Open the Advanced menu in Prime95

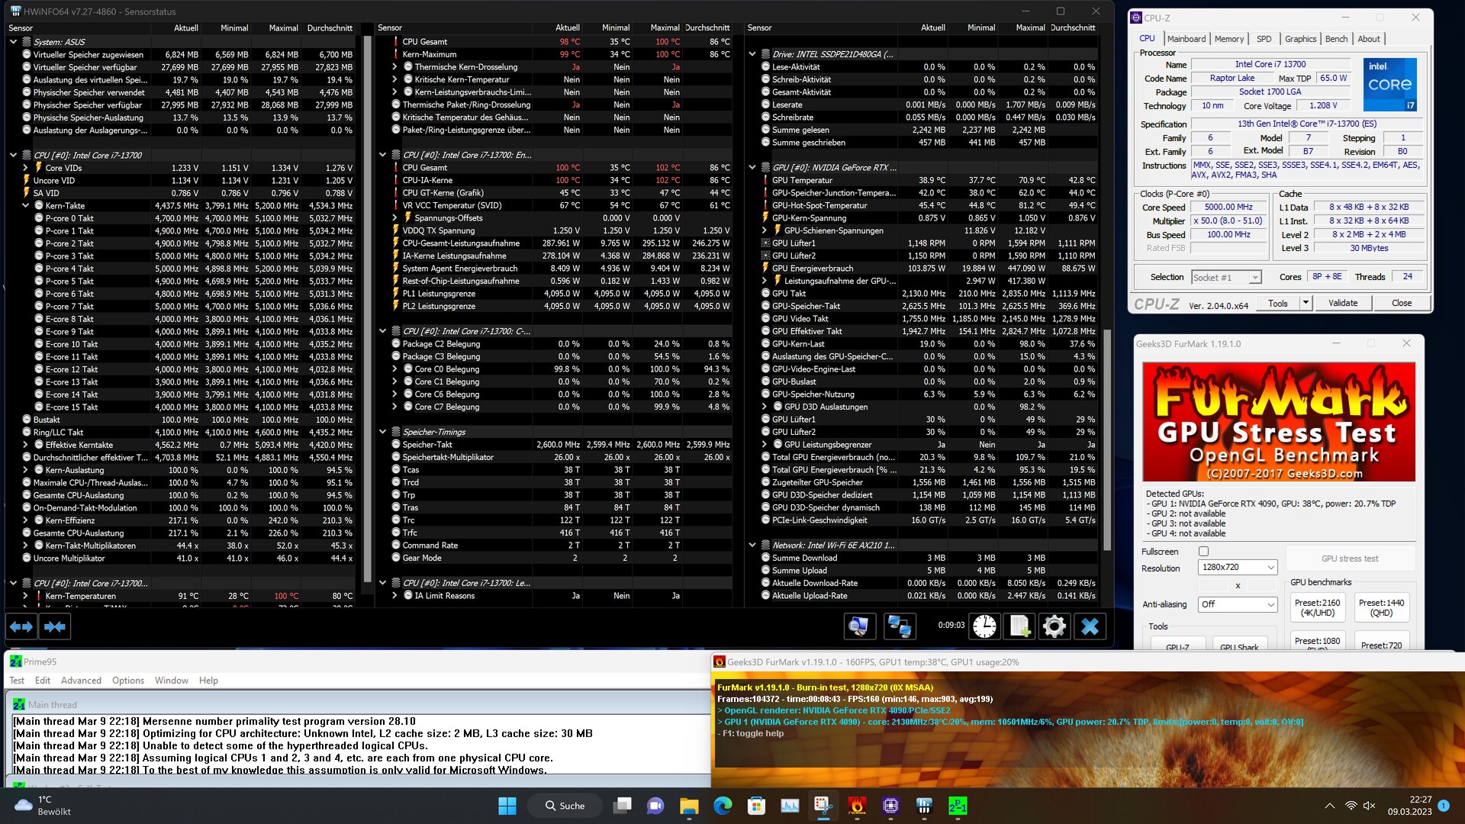[x=81, y=681]
